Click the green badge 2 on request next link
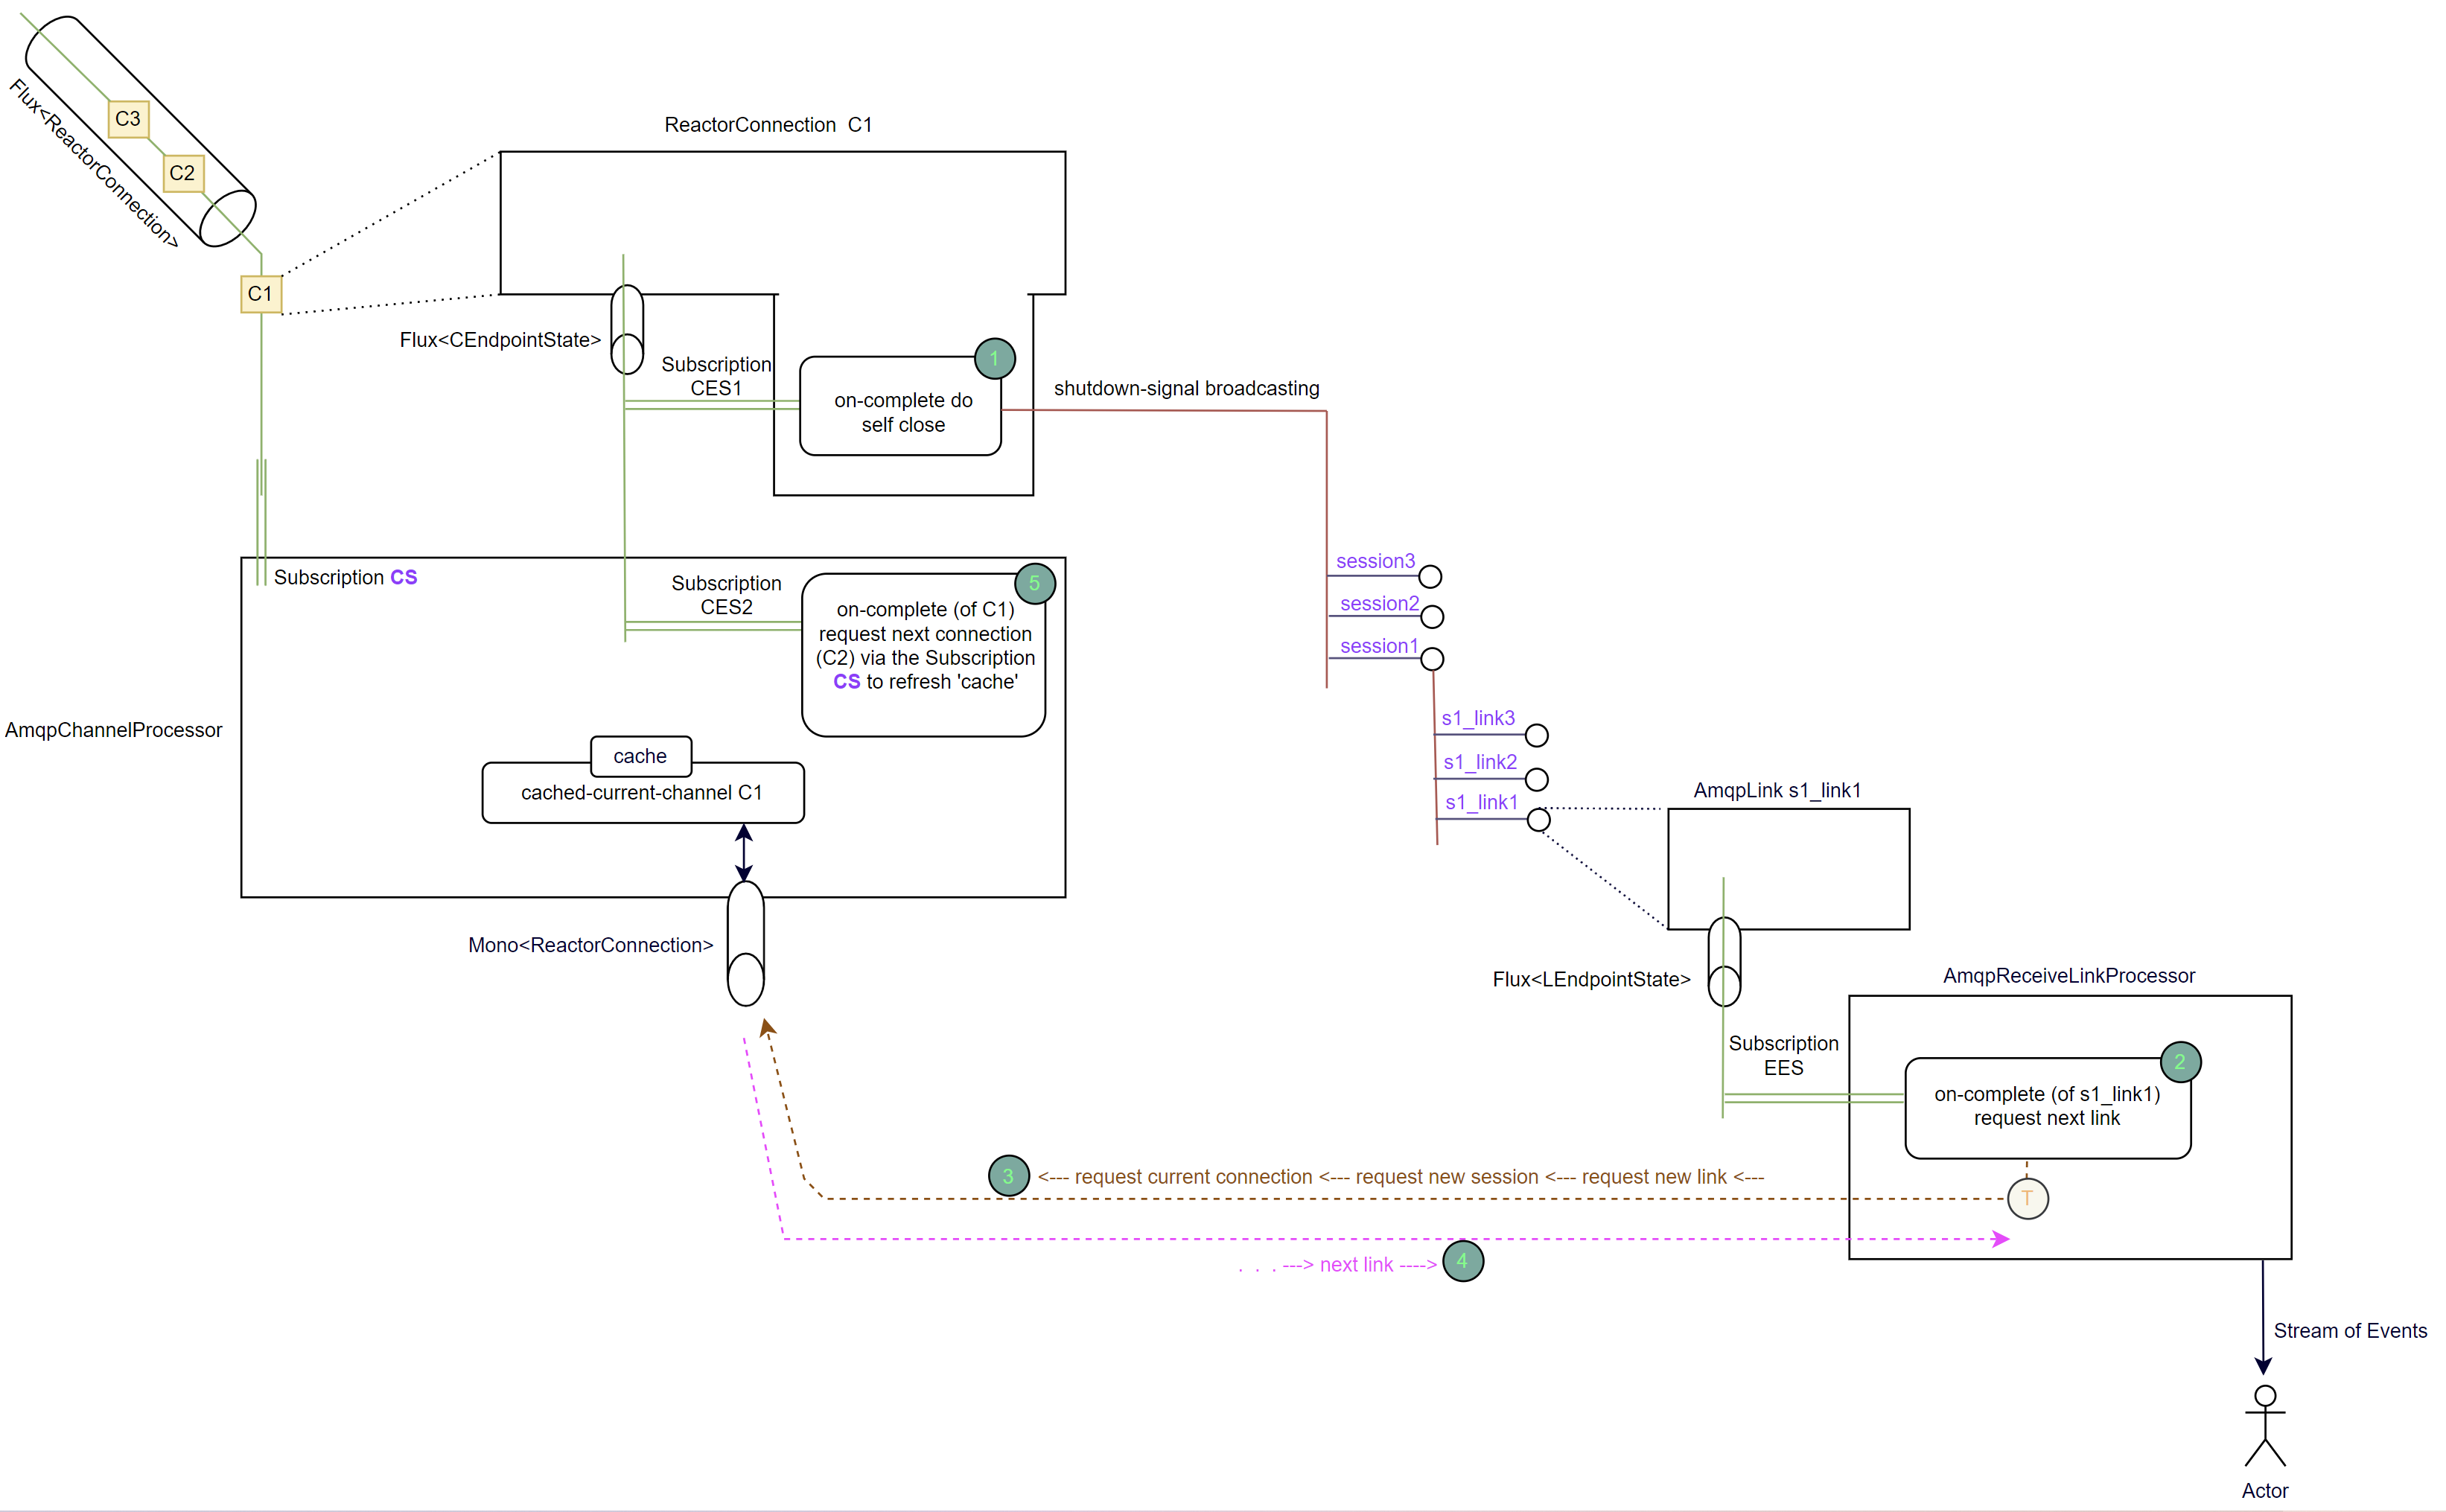This screenshot has height=1512, width=2446. point(2180,1061)
